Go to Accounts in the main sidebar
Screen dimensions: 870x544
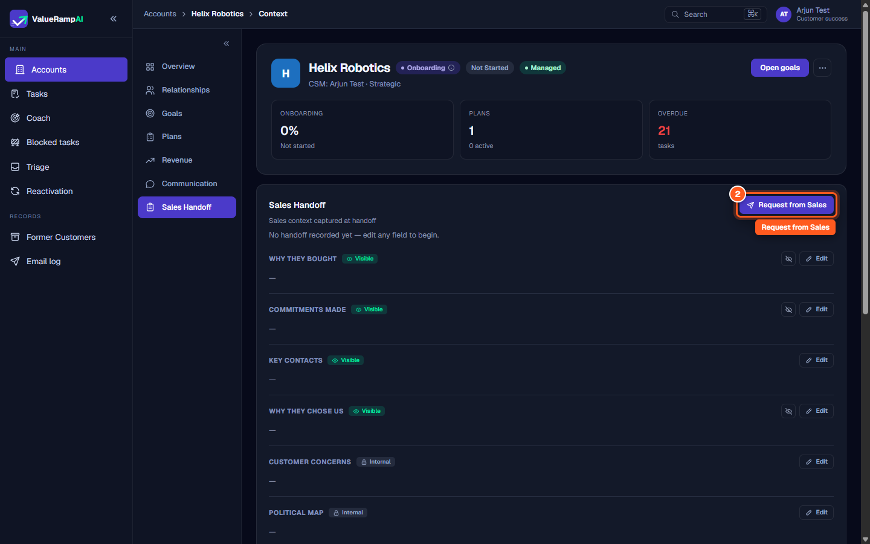[66, 70]
